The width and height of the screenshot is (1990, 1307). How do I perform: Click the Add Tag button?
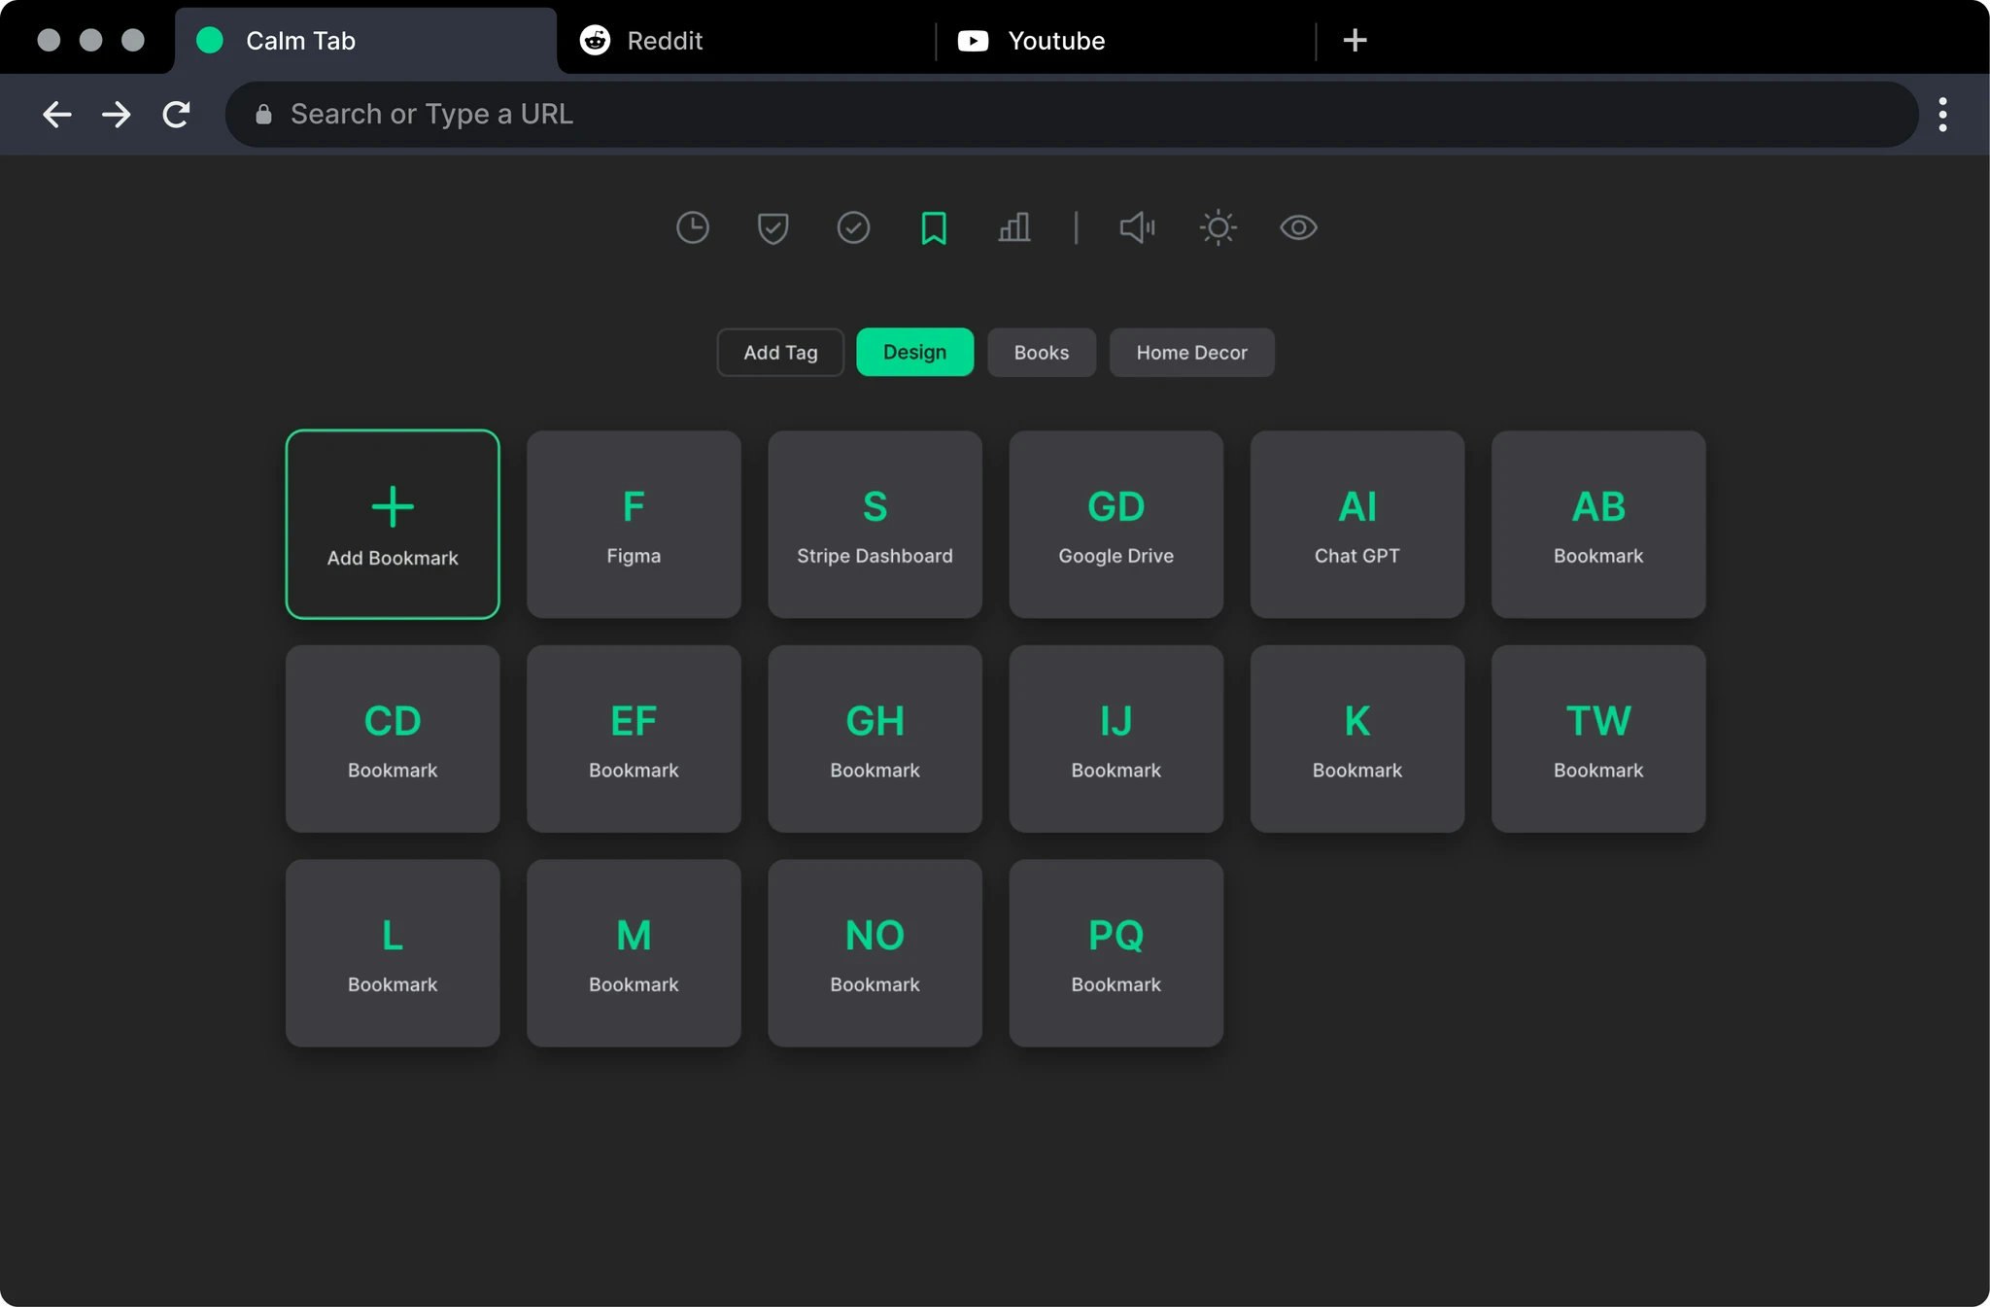point(780,353)
